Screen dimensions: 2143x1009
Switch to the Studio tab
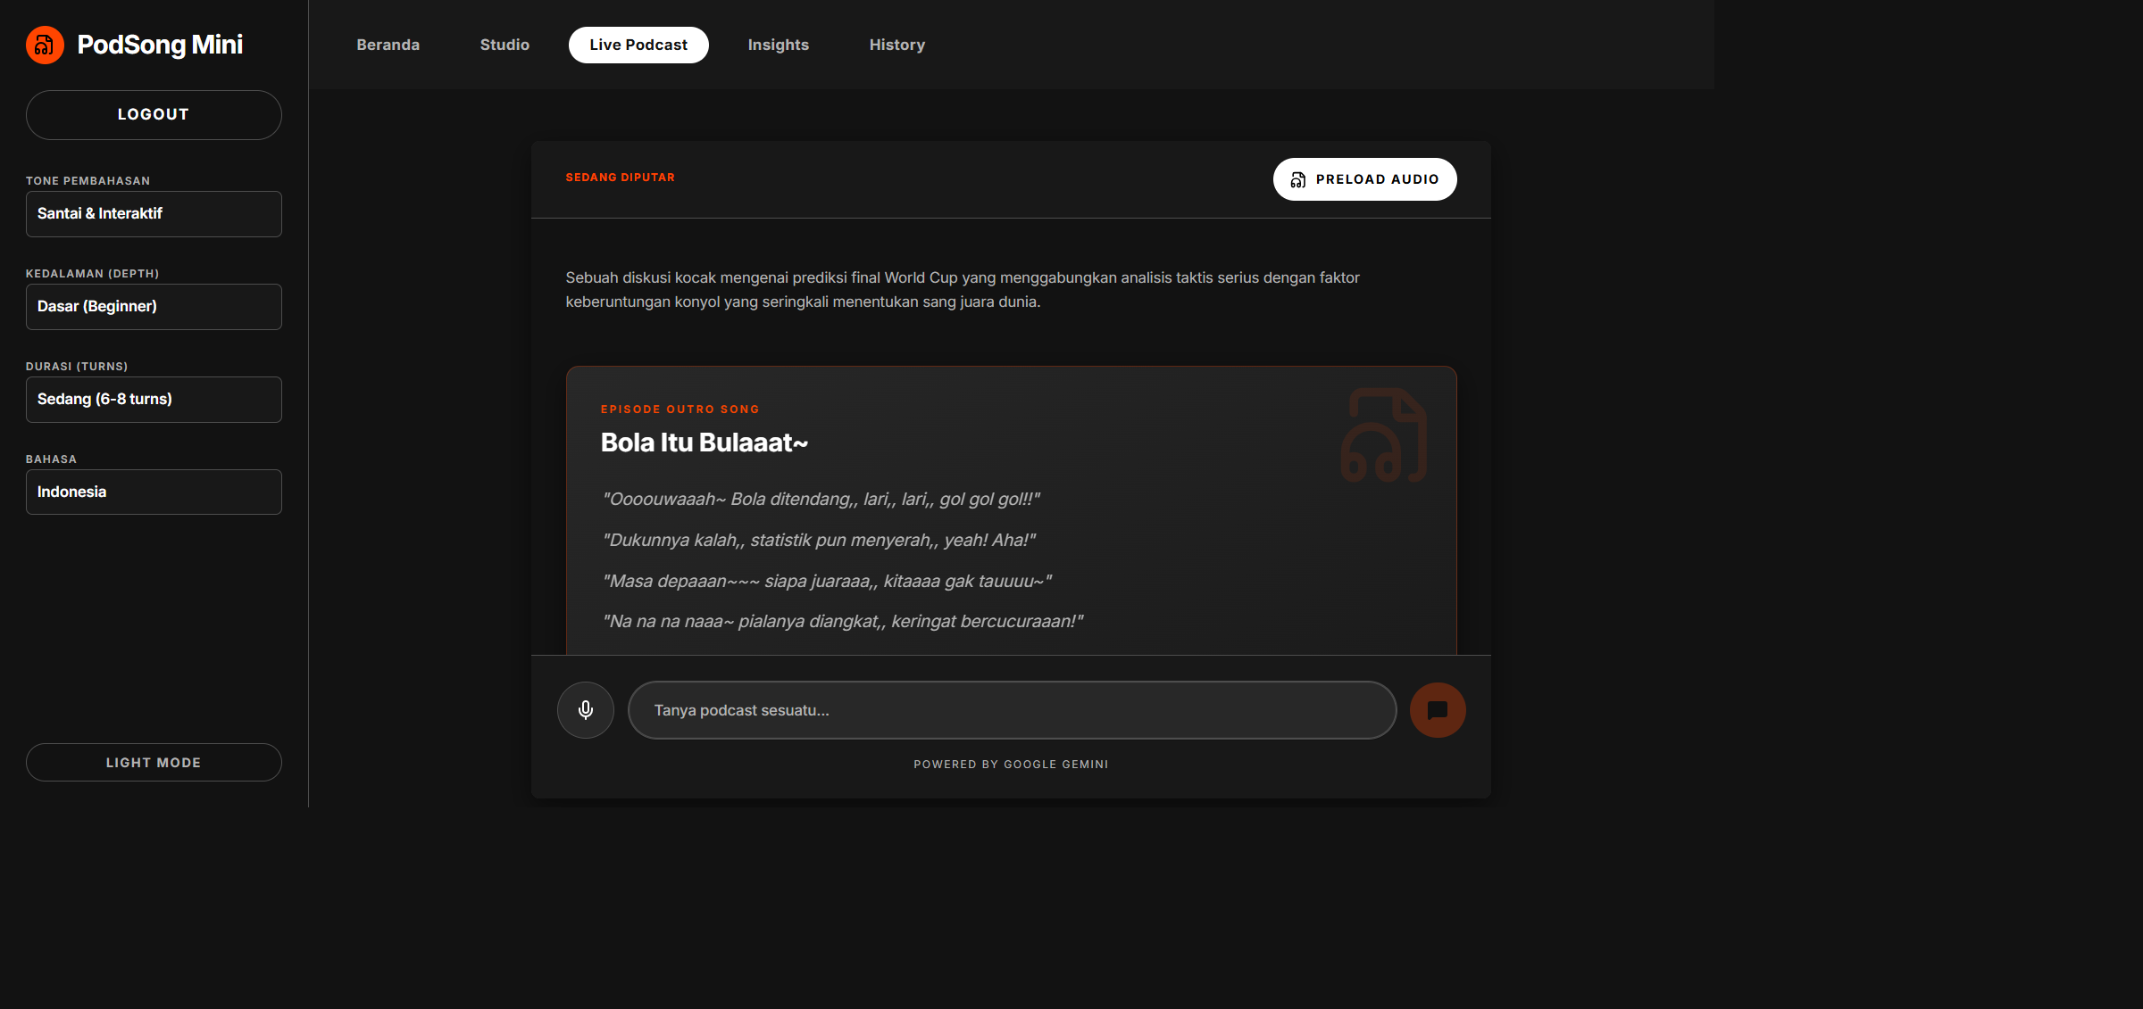click(x=504, y=45)
